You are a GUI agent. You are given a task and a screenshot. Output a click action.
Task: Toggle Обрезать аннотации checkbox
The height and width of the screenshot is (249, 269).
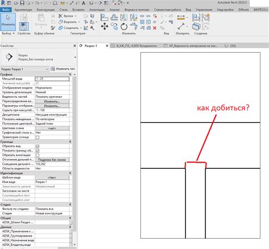[37, 155]
